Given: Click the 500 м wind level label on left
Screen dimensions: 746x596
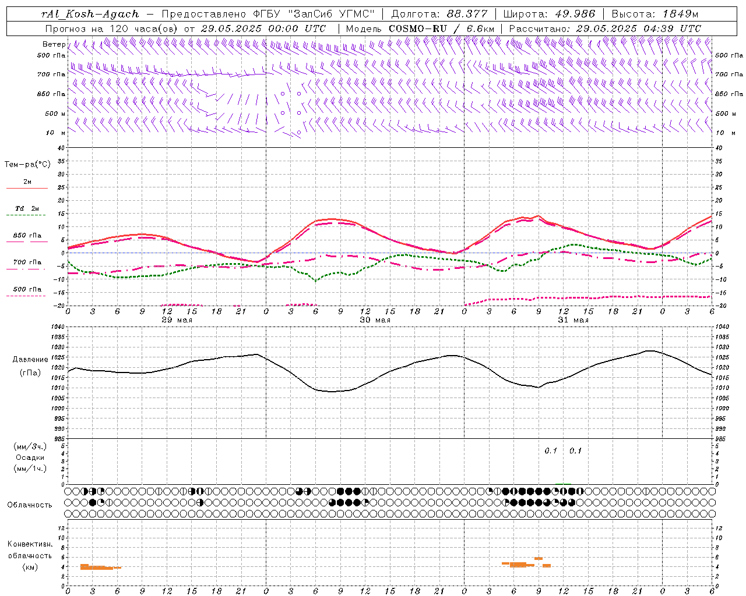Looking at the screenshot, I should (x=56, y=113).
